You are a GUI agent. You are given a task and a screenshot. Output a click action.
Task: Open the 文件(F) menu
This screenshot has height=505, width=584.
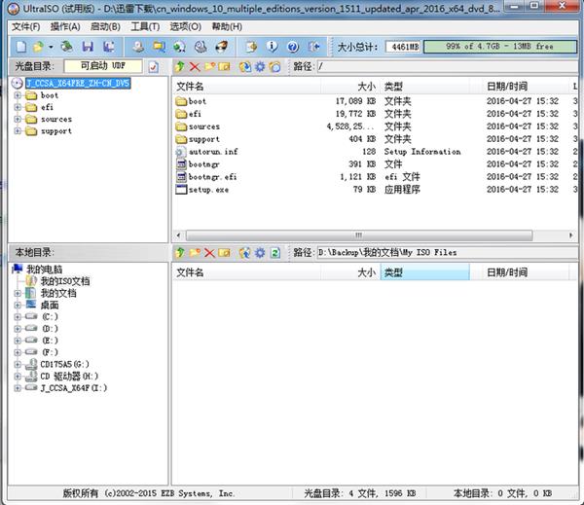click(x=26, y=26)
